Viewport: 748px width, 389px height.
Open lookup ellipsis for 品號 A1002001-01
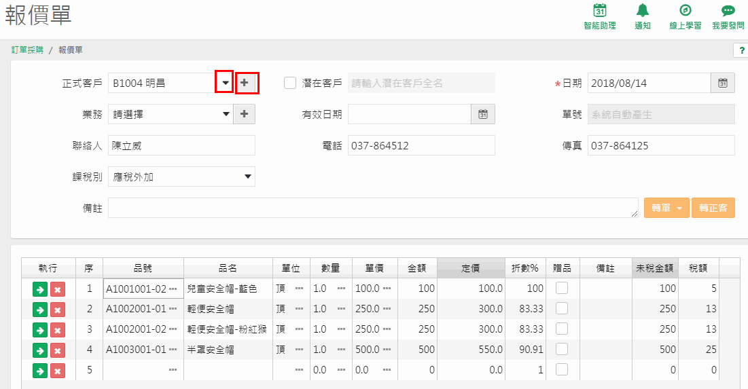tap(173, 309)
